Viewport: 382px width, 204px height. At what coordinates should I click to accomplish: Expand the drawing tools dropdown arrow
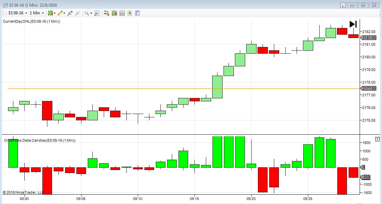[64, 13]
